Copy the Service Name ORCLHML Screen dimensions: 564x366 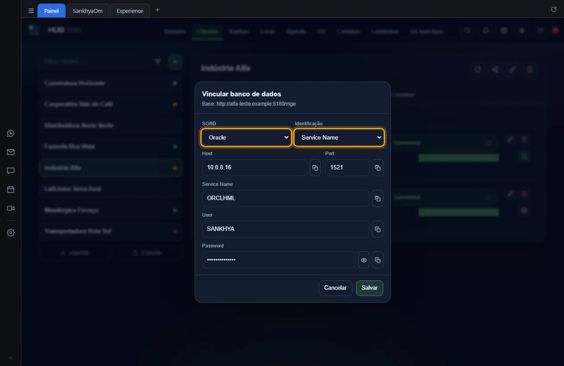pos(377,198)
